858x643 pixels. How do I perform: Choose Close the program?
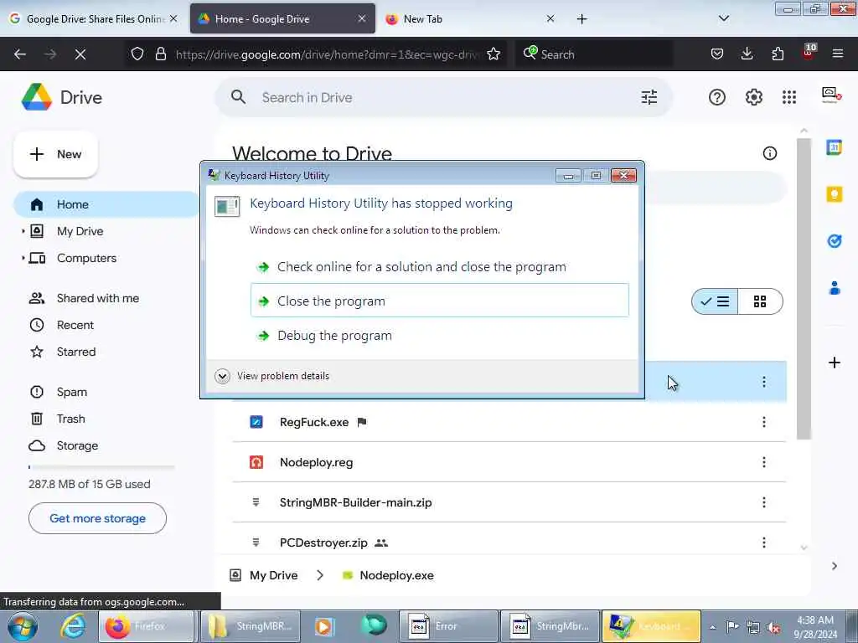(439, 301)
